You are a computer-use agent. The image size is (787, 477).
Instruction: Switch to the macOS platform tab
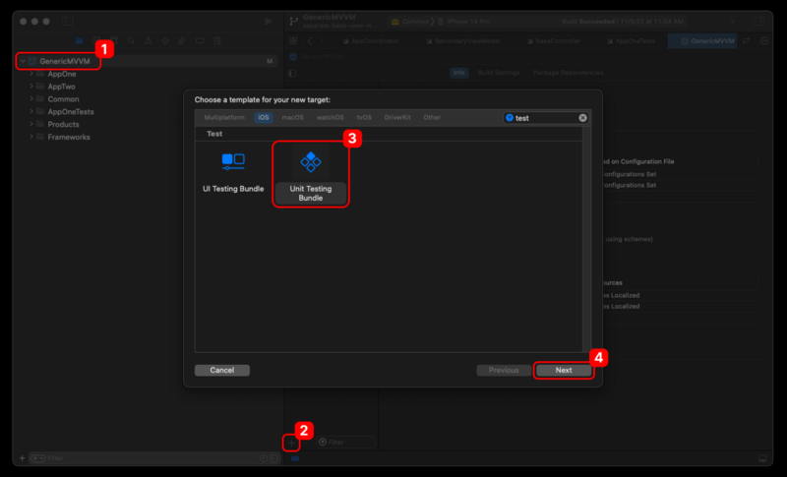[x=293, y=118]
